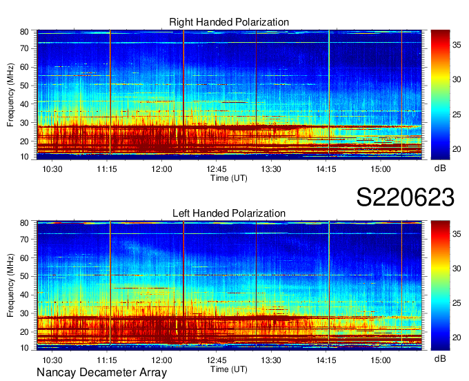The image size is (469, 381).
Task: Click the right-handed plot's color scale bar
Action: coord(440,95)
